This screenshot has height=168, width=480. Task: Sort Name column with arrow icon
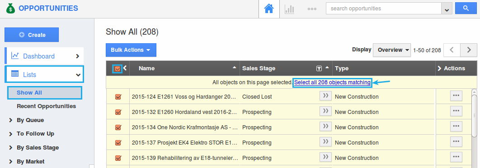tap(235, 67)
